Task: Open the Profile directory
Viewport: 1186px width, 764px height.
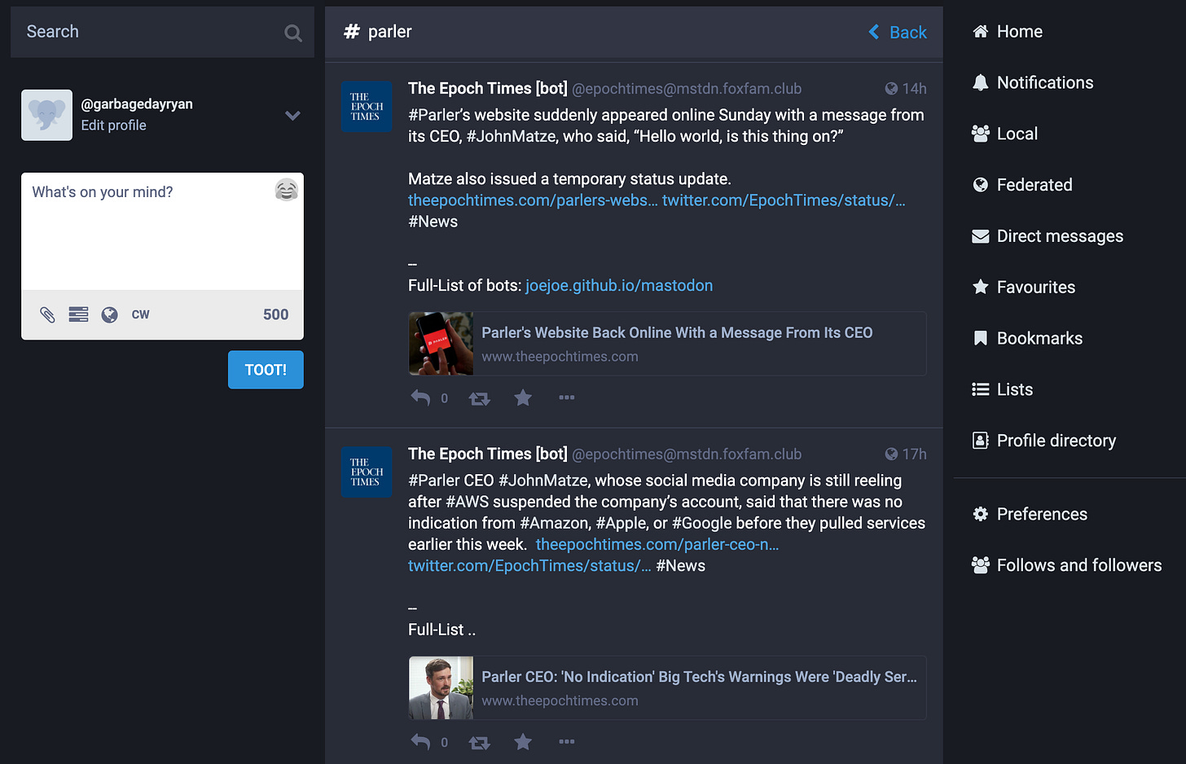Action: [x=1043, y=441]
